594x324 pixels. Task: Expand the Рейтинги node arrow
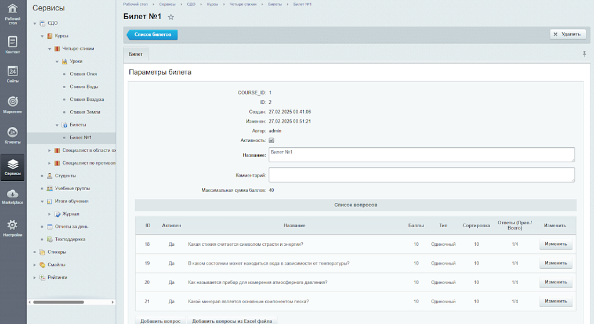click(35, 278)
